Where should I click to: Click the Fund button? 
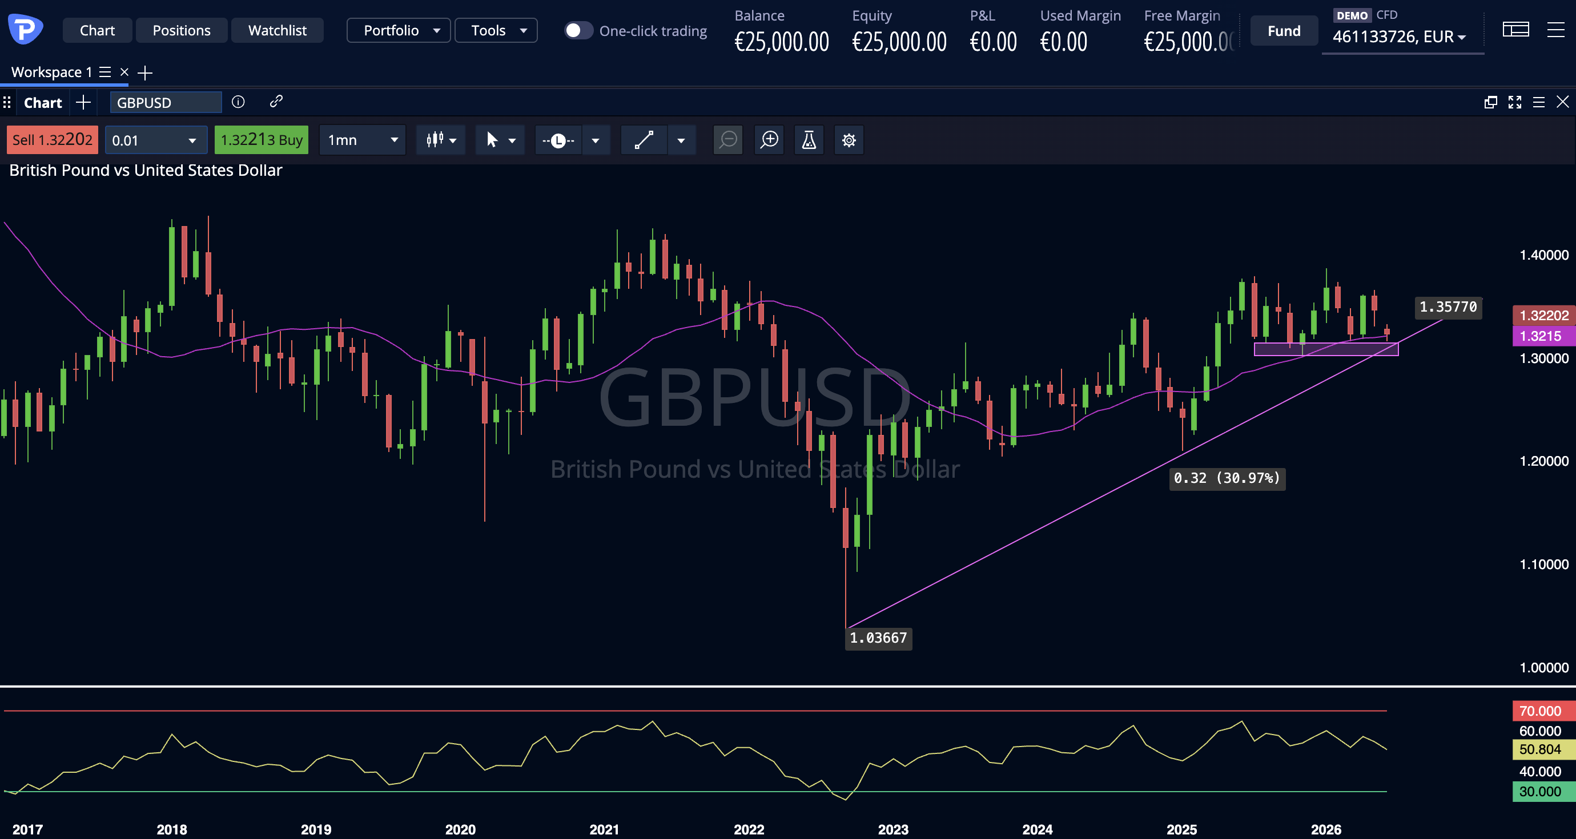click(x=1284, y=31)
